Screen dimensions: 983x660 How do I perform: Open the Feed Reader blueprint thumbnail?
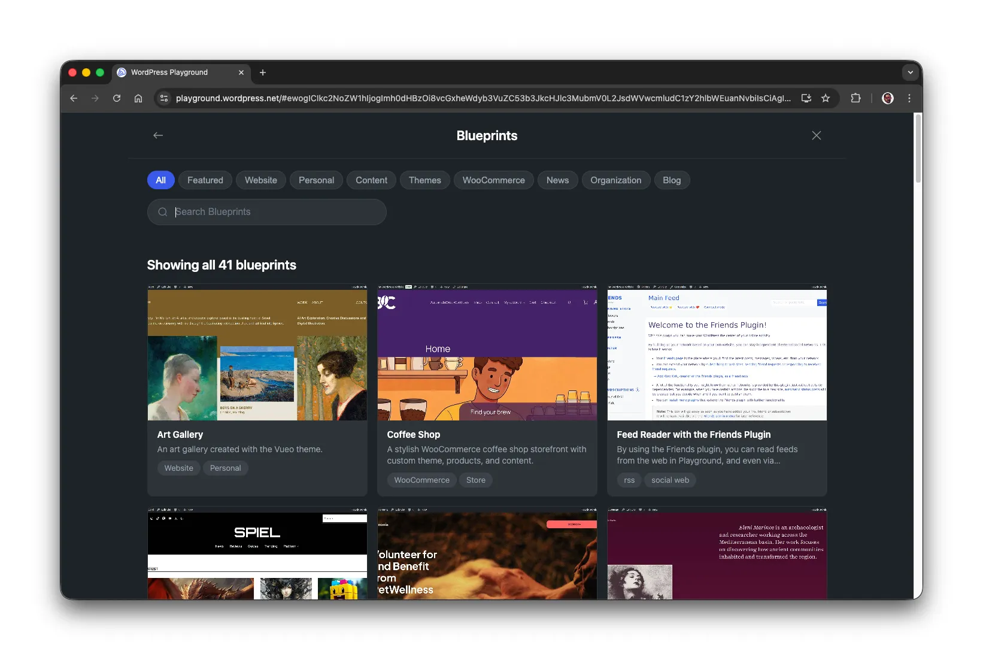click(717, 353)
